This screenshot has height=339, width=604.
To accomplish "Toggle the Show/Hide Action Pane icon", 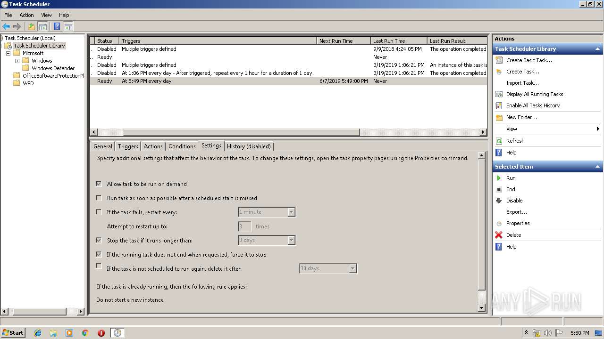I will 68,26.
